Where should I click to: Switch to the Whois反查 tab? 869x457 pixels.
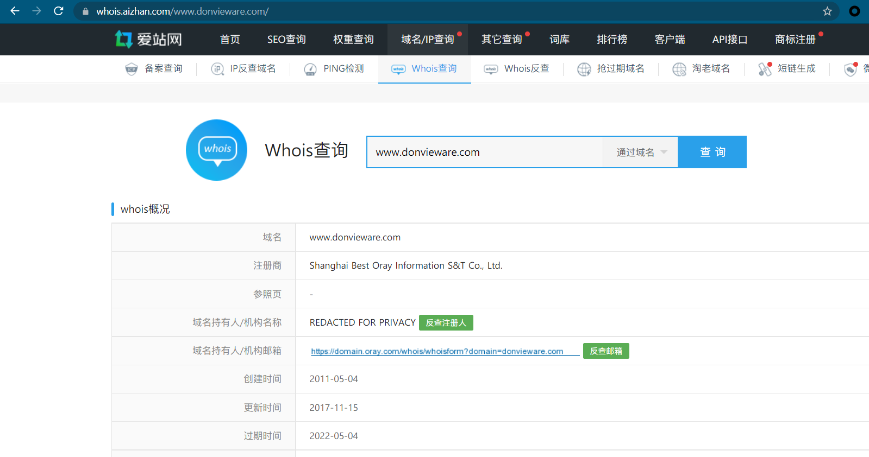(527, 69)
